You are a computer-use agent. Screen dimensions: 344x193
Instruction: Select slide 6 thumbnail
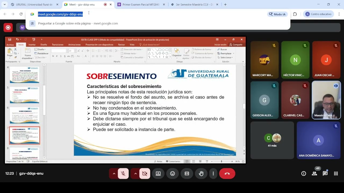click(x=24, y=115)
